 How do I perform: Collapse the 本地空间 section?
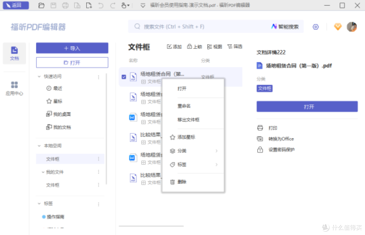(39, 146)
